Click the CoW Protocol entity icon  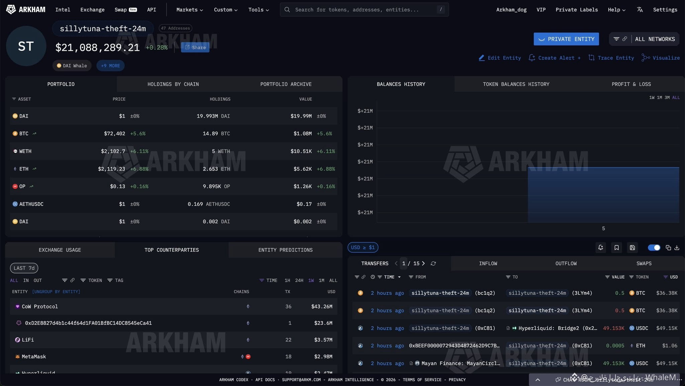(17, 306)
